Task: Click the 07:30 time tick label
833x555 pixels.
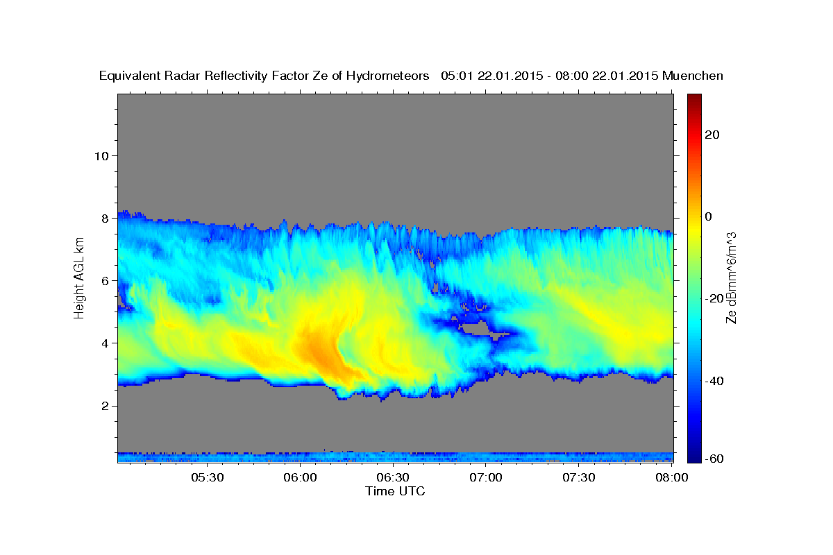Action: (x=578, y=478)
